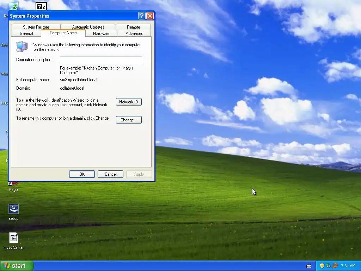Click the full computer name vm2-xp.collabnet.local
The height and width of the screenshot is (271, 361).
[79, 80]
